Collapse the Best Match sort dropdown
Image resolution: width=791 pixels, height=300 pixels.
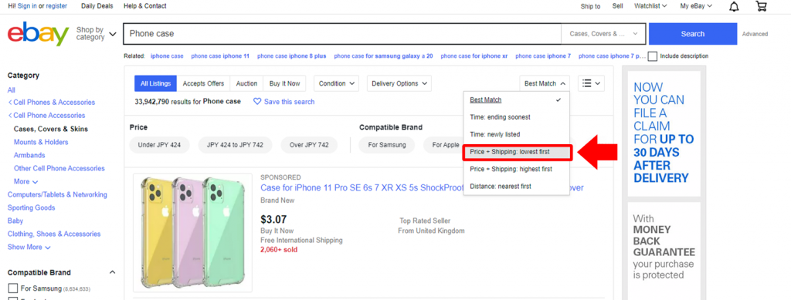[545, 83]
